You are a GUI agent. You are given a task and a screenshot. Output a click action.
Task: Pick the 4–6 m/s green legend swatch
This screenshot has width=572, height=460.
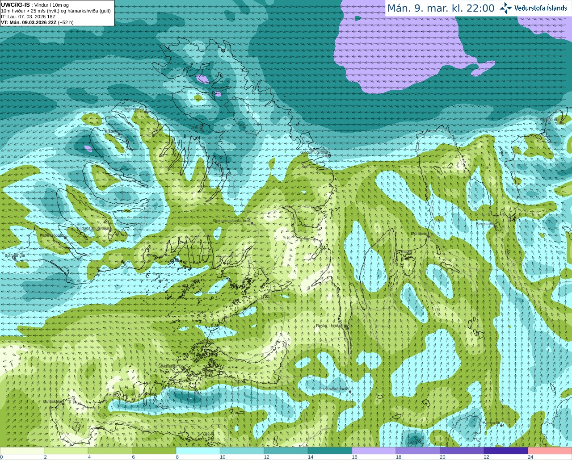click(x=110, y=451)
